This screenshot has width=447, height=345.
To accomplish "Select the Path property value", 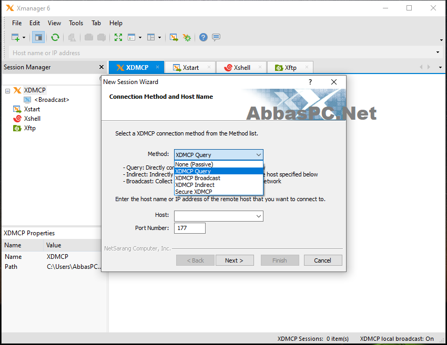I will [x=74, y=267].
